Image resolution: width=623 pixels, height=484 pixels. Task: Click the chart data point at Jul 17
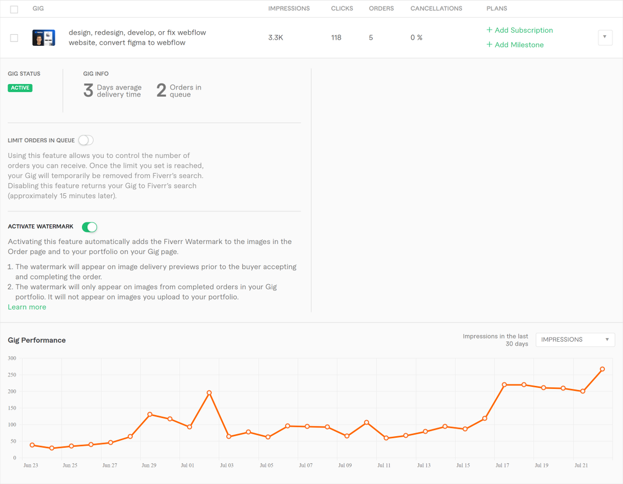tap(504, 385)
